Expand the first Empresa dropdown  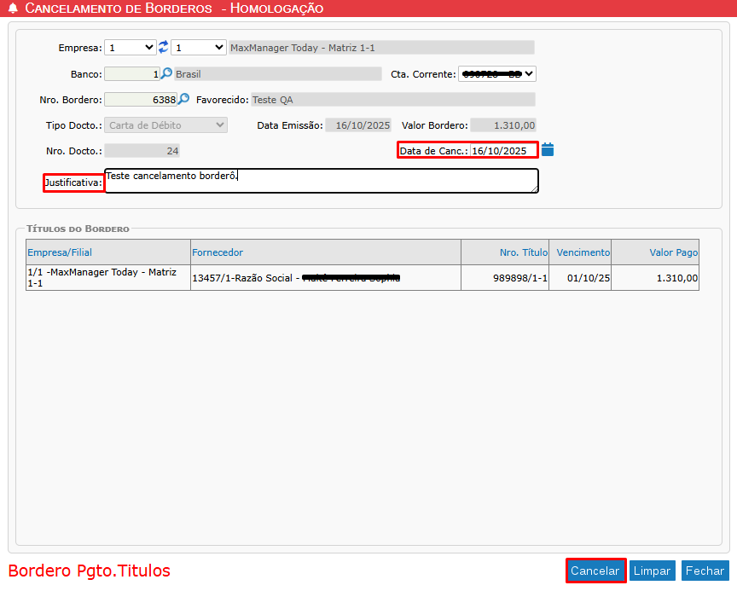pyautogui.click(x=131, y=48)
